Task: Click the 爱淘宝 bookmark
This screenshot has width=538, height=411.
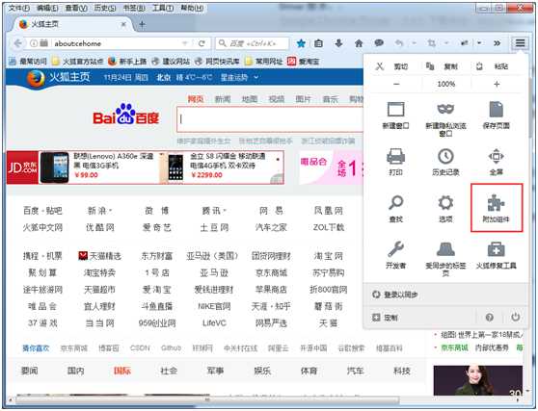Action: click(x=304, y=62)
